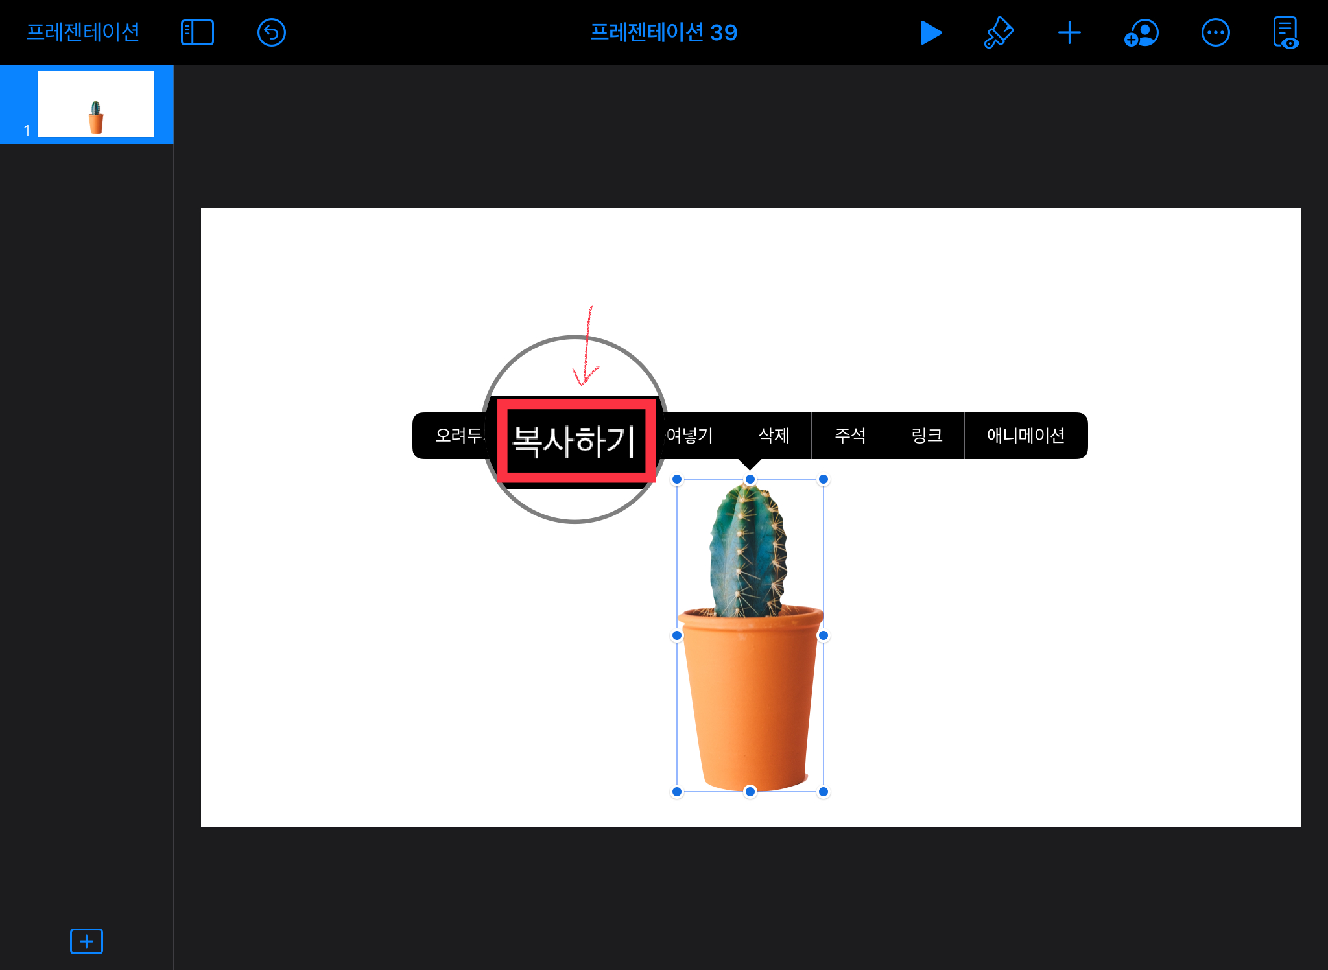Select slide 1 thumbnail in navigator

95,104
